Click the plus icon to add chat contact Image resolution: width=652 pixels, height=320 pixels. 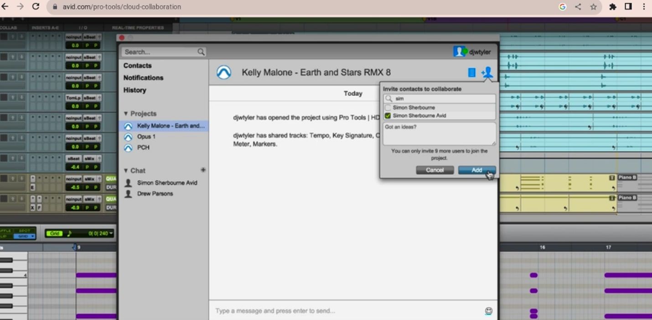pos(203,169)
